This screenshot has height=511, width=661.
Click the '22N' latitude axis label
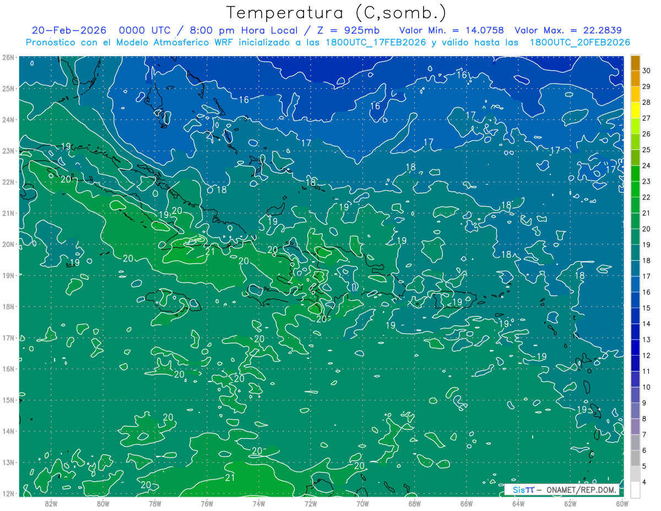[8, 182]
